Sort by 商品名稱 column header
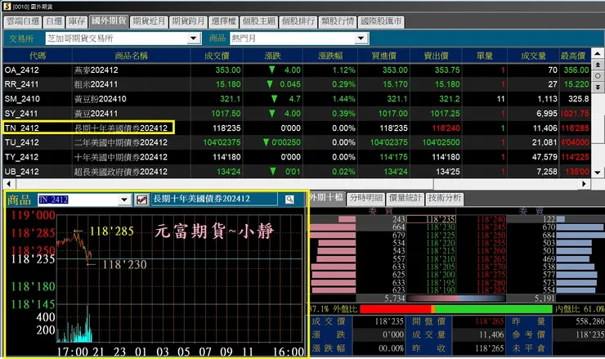The height and width of the screenshot is (359, 605). pyautogui.click(x=131, y=56)
